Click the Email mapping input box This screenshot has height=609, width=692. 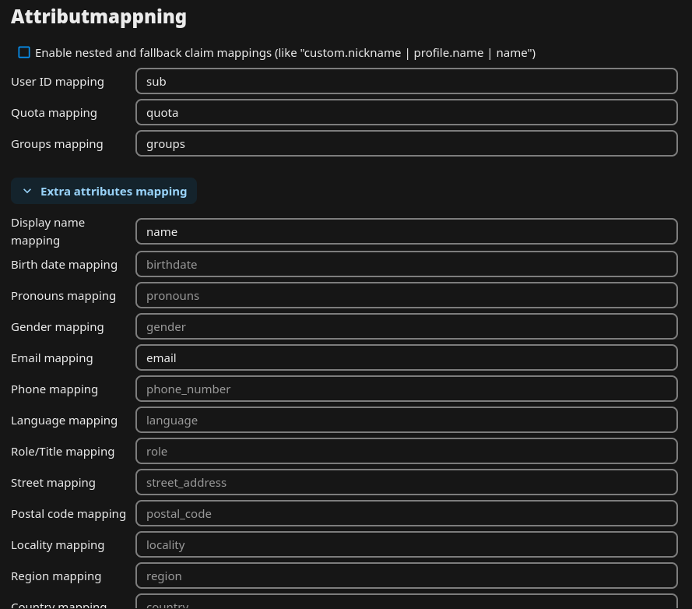click(x=406, y=357)
